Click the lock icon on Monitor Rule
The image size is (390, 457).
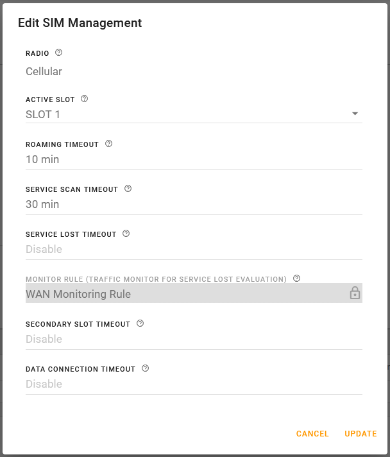pos(355,293)
